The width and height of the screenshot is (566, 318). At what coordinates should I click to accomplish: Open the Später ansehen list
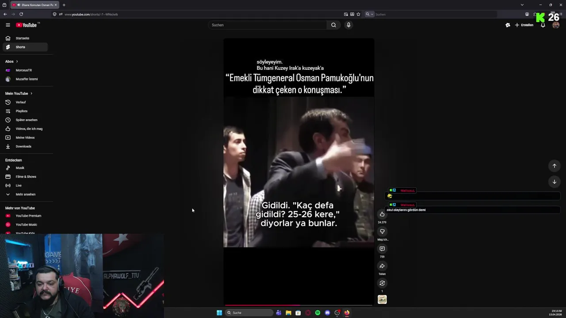pos(25,120)
